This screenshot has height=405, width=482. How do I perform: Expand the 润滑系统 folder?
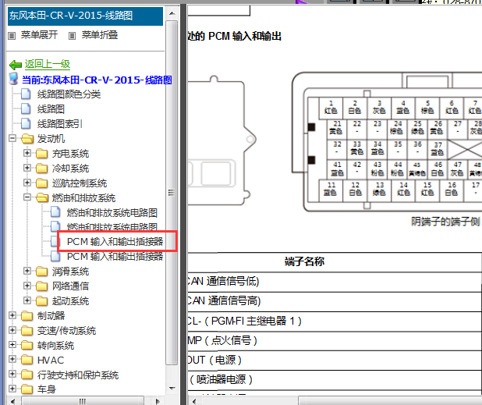(27, 271)
